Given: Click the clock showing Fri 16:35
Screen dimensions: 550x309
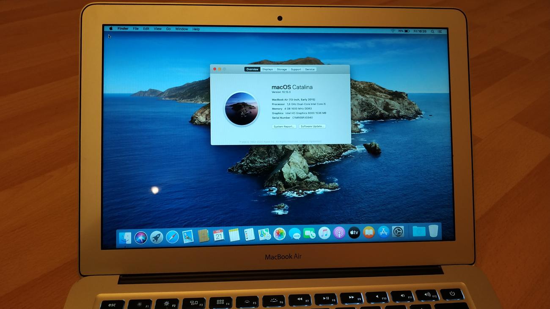Looking at the screenshot, I should (420, 31).
